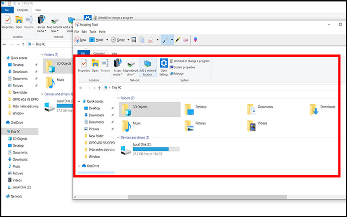
Task: Select the Pen tool in Snipping Tool
Action: [165, 40]
